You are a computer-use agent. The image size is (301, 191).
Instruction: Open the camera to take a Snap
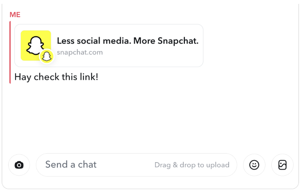click(19, 165)
